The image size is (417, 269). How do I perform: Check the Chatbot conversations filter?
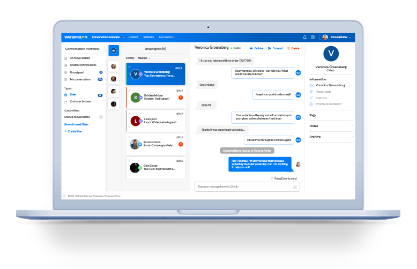[66, 65]
